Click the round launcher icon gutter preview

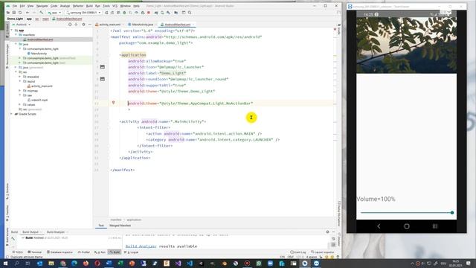[103, 79]
